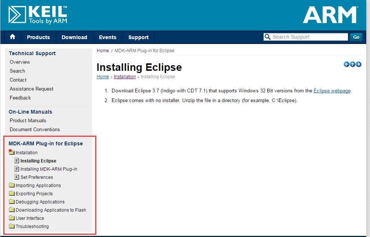Click the Keil Tools by ARM logo
The height and width of the screenshot is (237, 370).
pos(38,15)
